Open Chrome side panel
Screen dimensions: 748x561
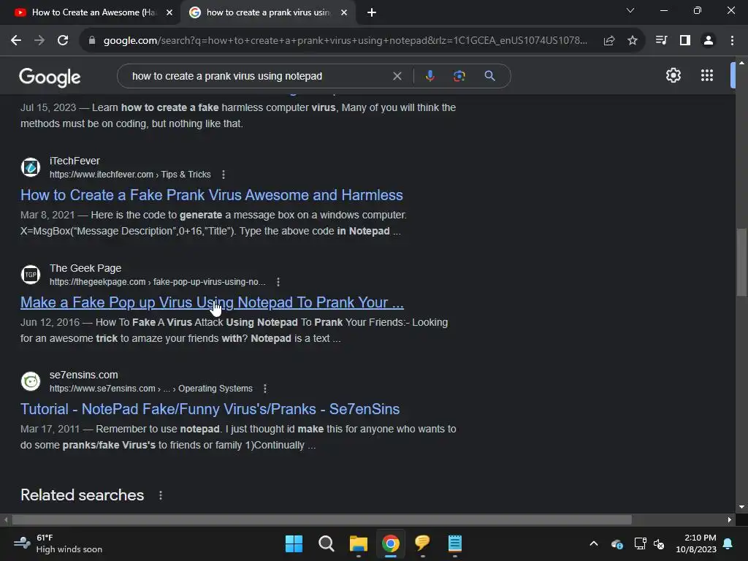tap(685, 41)
